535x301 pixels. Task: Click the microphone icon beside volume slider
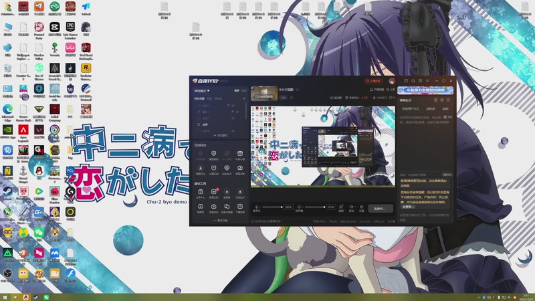(x=256, y=207)
